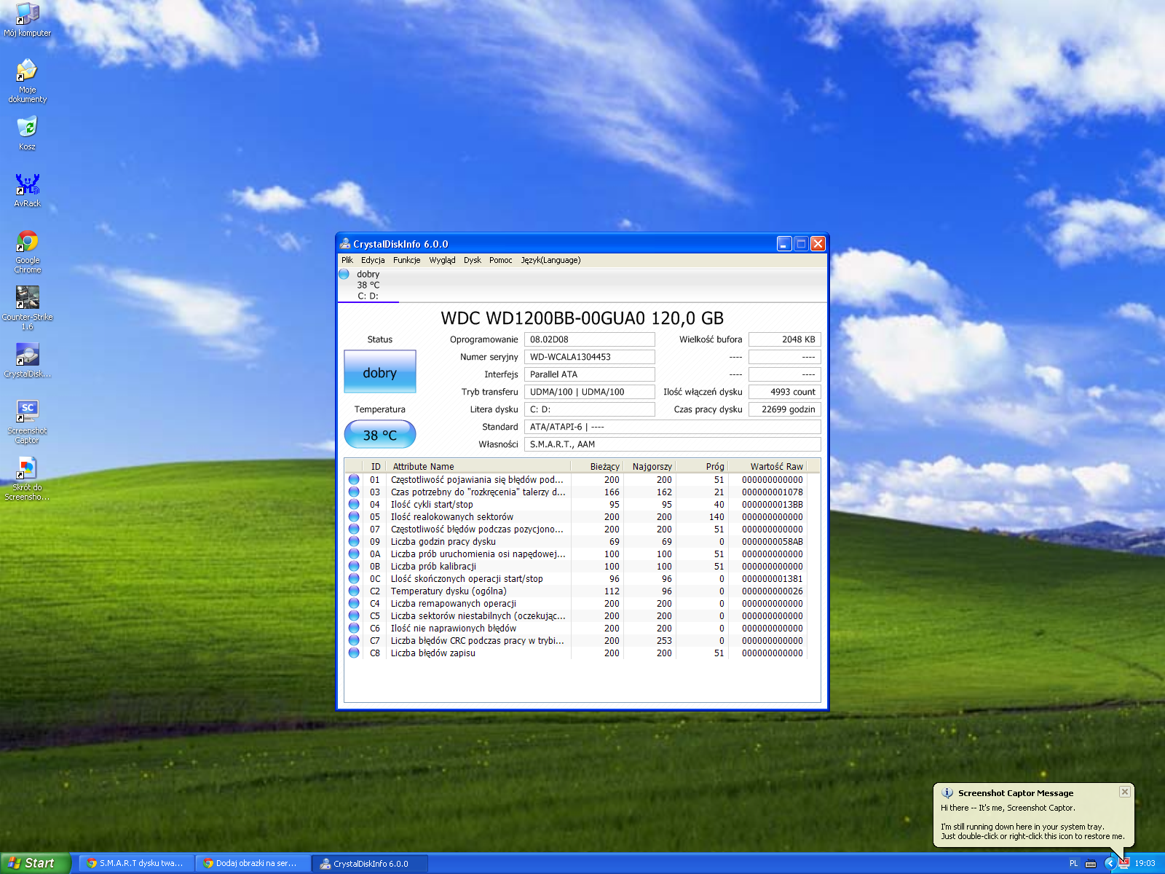
Task: Open the Start menu
Action: [x=35, y=863]
